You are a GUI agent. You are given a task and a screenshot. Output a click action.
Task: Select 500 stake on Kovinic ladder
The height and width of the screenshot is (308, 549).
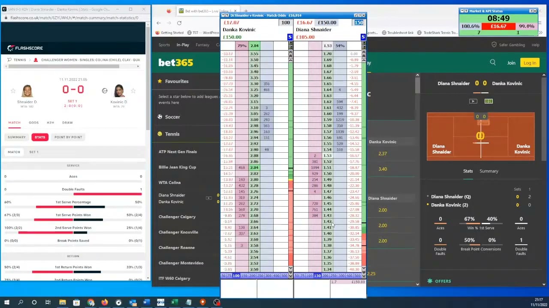pyautogui.click(x=284, y=276)
